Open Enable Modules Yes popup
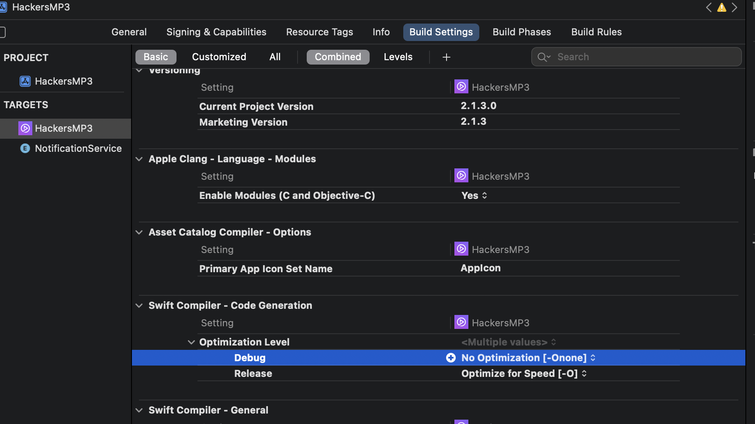The width and height of the screenshot is (755, 424). pyautogui.click(x=474, y=196)
